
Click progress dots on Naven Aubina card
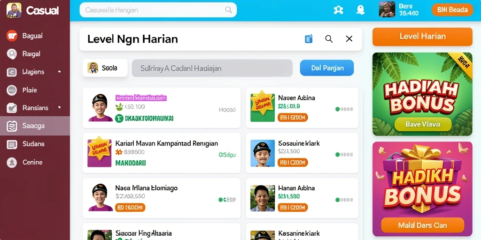tap(344, 109)
